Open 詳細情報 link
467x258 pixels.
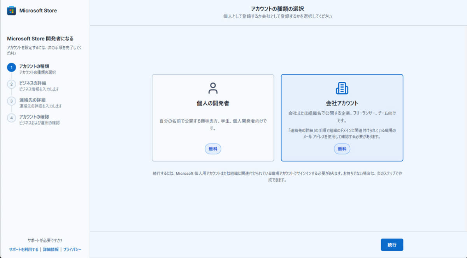pos(51,249)
